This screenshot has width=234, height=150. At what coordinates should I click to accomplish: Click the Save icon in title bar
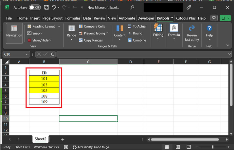tap(46, 7)
